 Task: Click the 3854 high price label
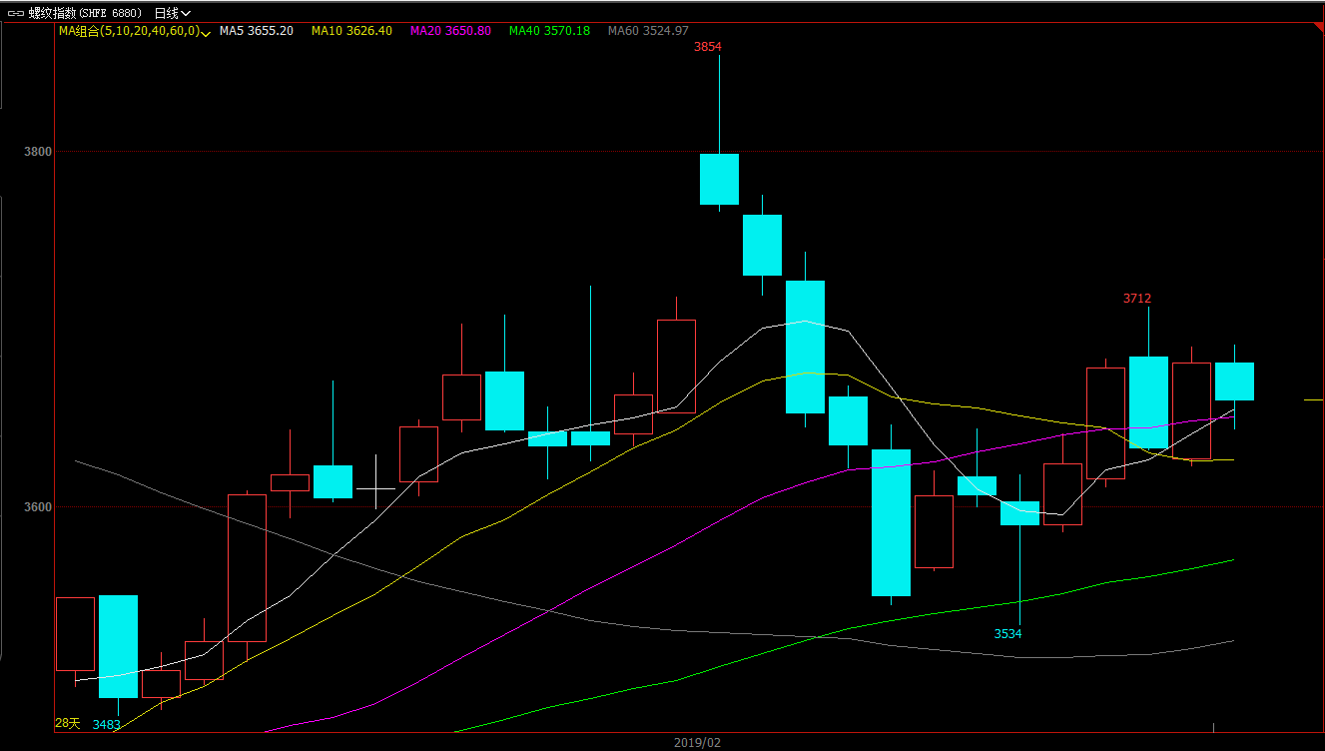click(x=708, y=47)
